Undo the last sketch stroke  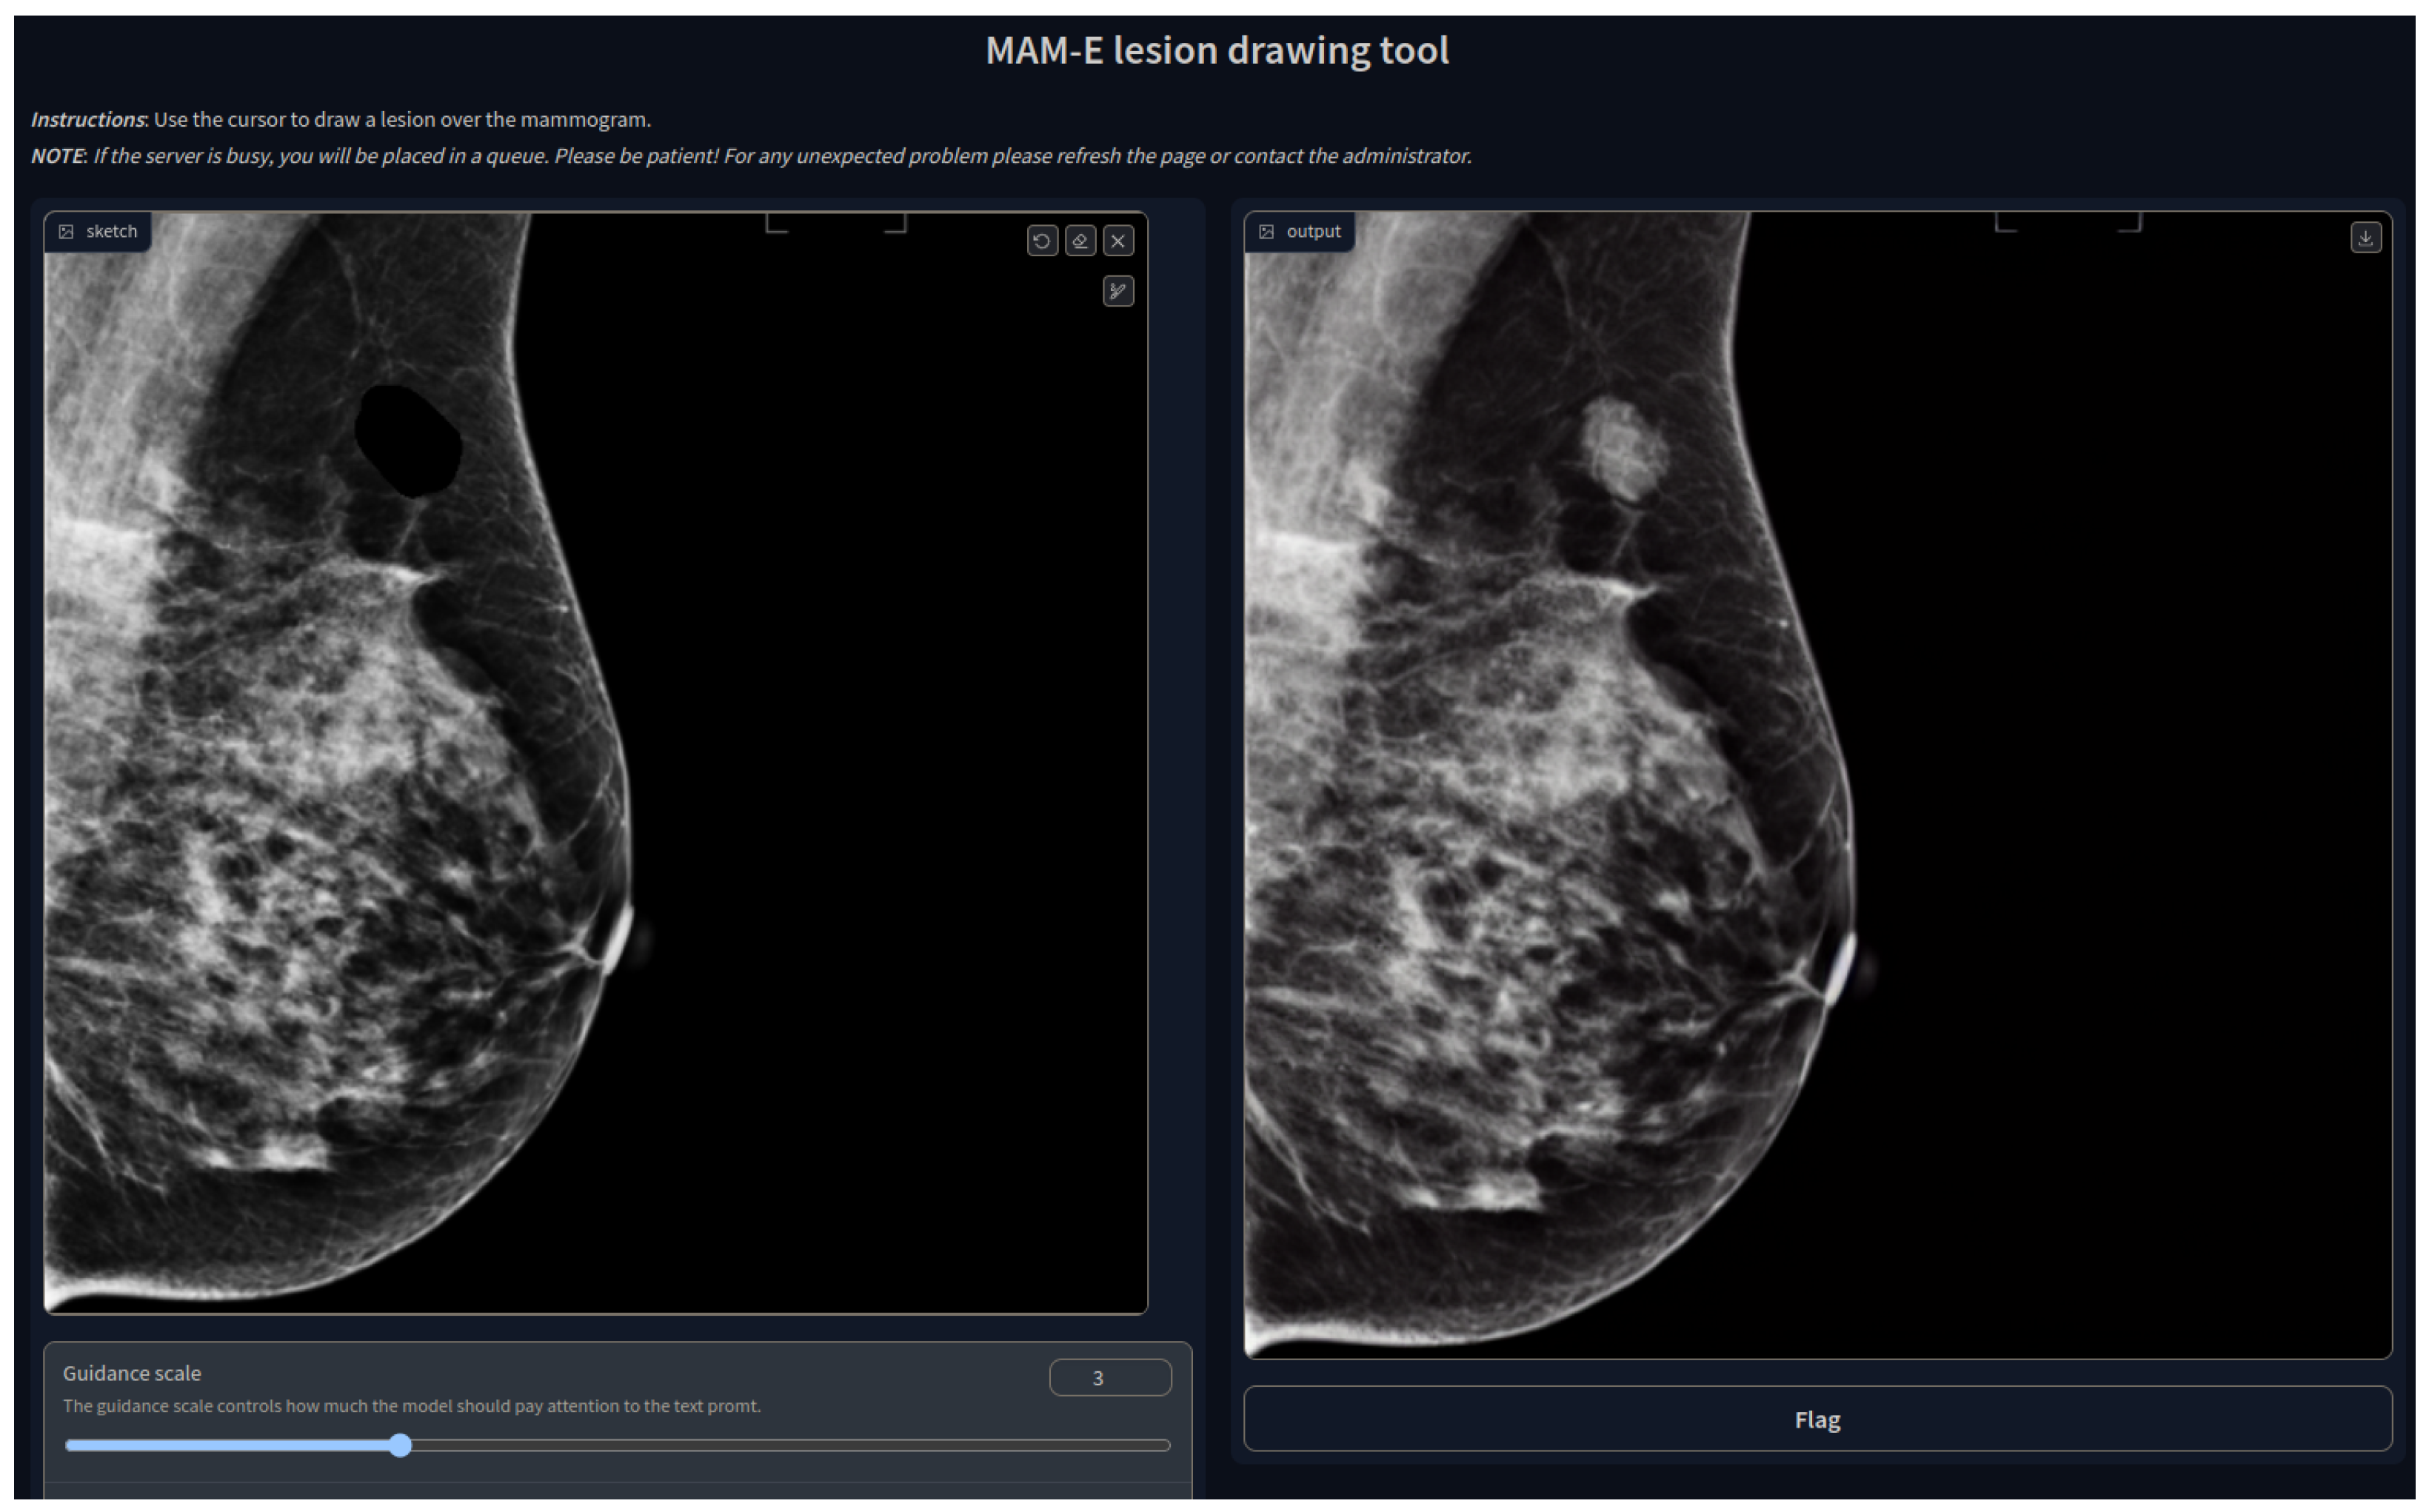[1041, 241]
